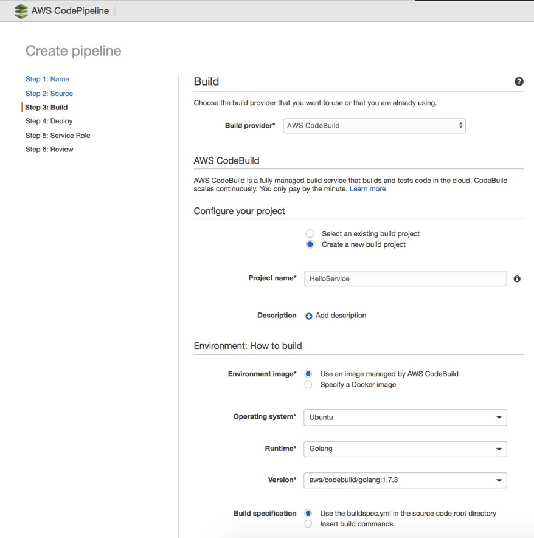The image size is (534, 538).
Task: Click the Create pipeline heading
Action: pyautogui.click(x=74, y=51)
